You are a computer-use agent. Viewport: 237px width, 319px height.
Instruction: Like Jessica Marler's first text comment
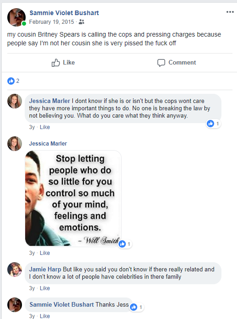45,127
